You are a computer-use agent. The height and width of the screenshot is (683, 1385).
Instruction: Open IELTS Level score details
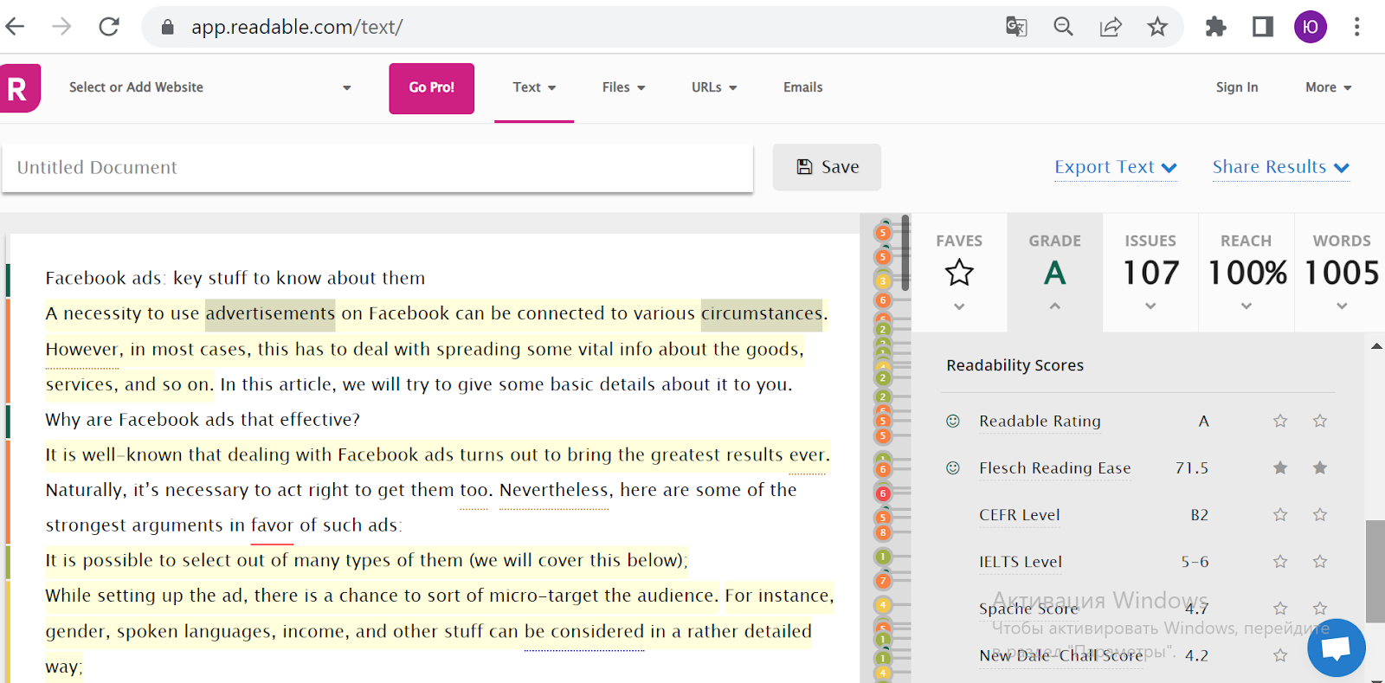click(x=1021, y=561)
